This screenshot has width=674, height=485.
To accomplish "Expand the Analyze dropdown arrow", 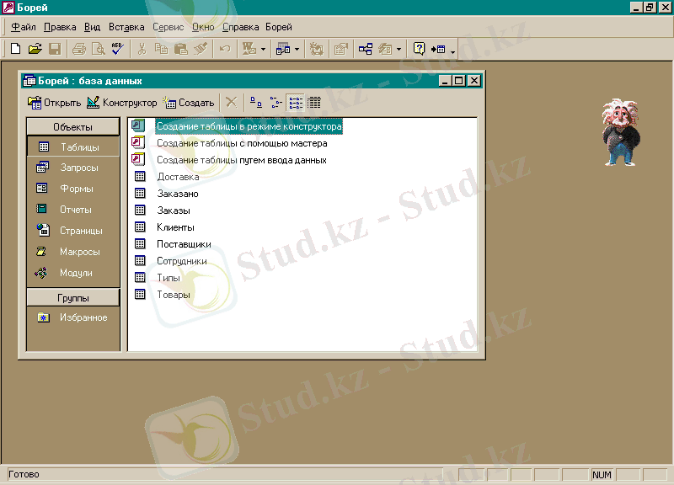I will 297,50.
